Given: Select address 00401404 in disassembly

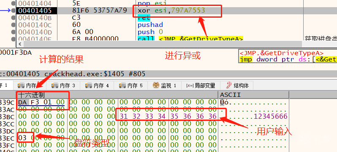Looking at the screenshot, I should point(35,3).
